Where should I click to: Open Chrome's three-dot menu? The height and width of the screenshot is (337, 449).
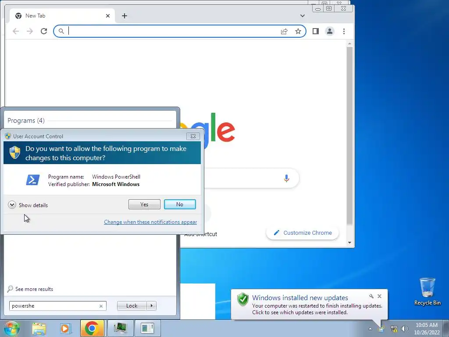344,31
